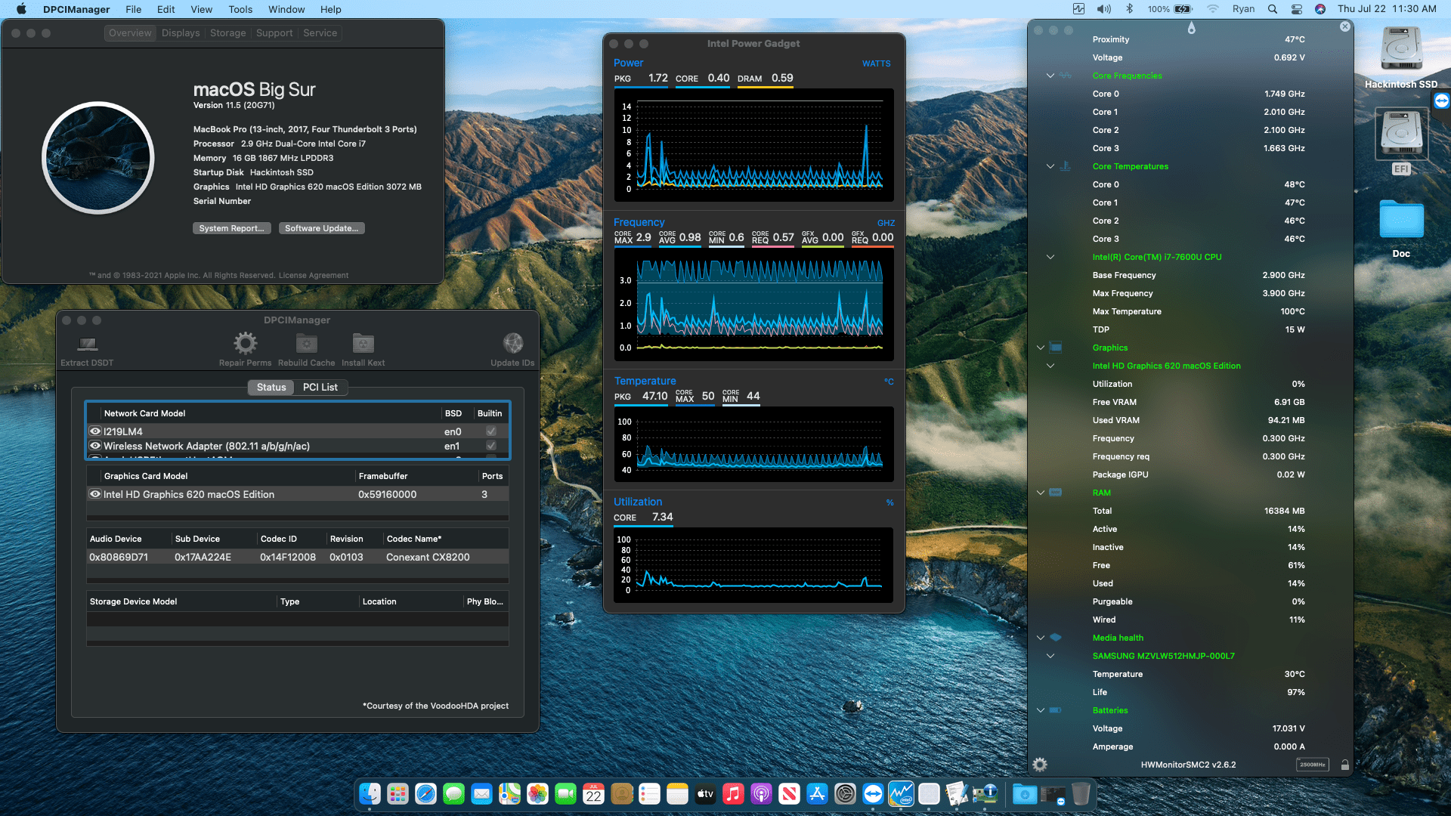Switch to PCI List tab
1451x816 pixels.
point(320,387)
